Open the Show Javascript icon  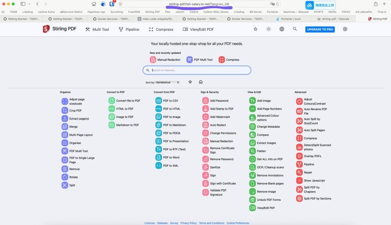tap(299, 180)
